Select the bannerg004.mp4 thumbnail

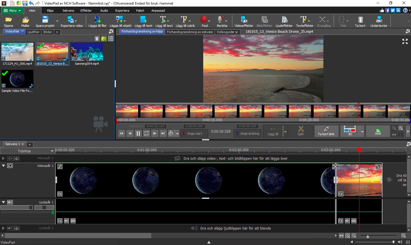click(x=87, y=52)
